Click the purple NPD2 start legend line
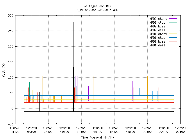The height and width of the screenshot is (140, 186). (x=173, y=19)
